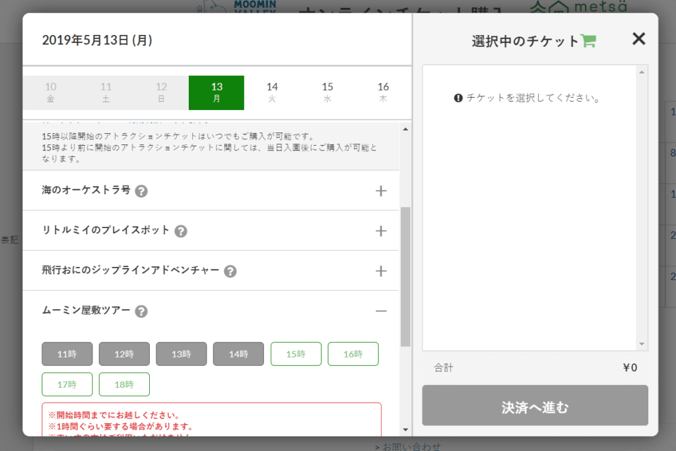
Task: Pick the 18時 time slot
Action: [124, 384]
